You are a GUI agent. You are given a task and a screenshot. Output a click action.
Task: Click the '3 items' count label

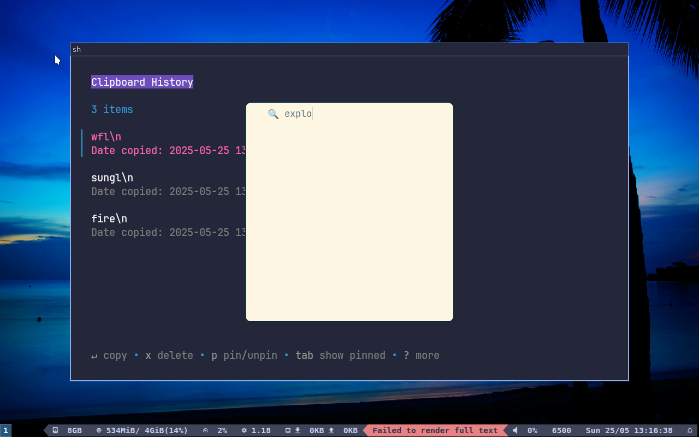click(x=112, y=109)
